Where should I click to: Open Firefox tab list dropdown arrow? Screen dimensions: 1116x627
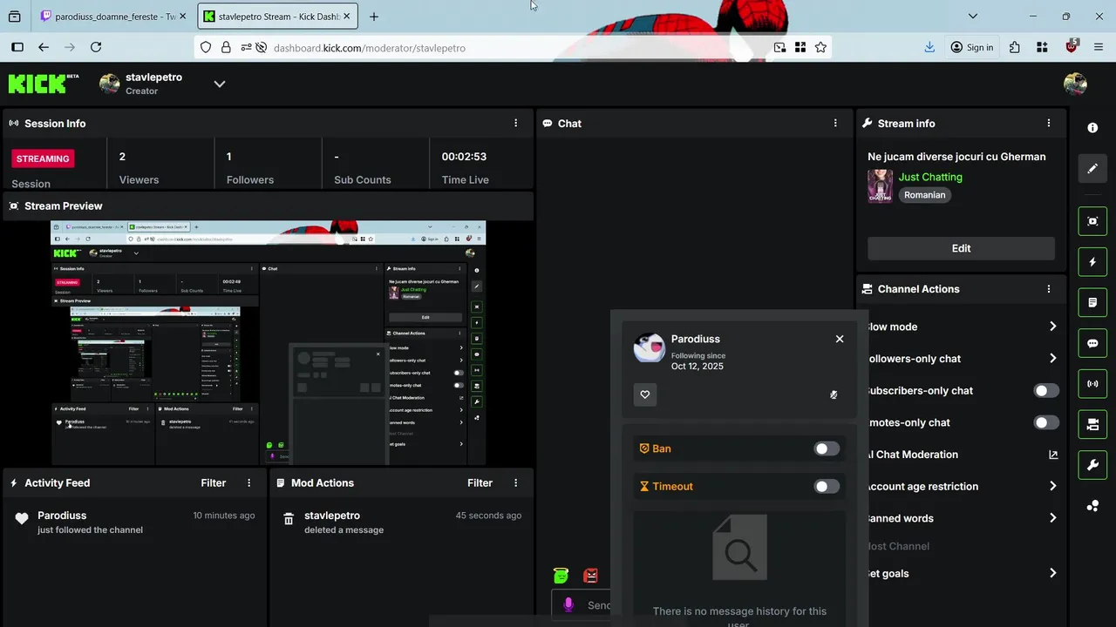(973, 16)
